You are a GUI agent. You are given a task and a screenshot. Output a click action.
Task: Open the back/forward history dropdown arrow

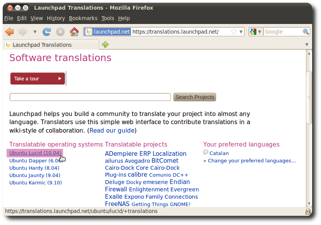pos(35,32)
